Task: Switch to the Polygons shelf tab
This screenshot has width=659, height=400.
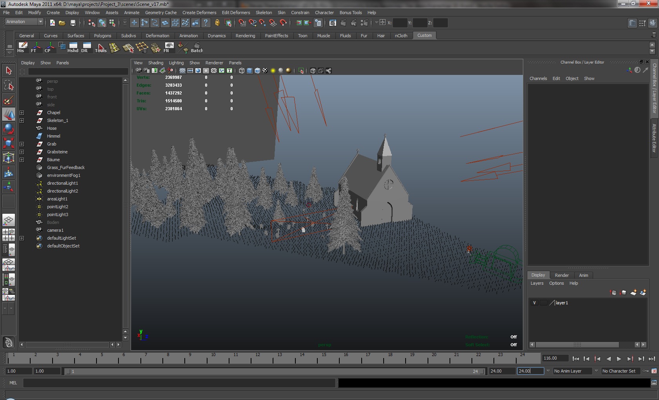Action: point(103,36)
